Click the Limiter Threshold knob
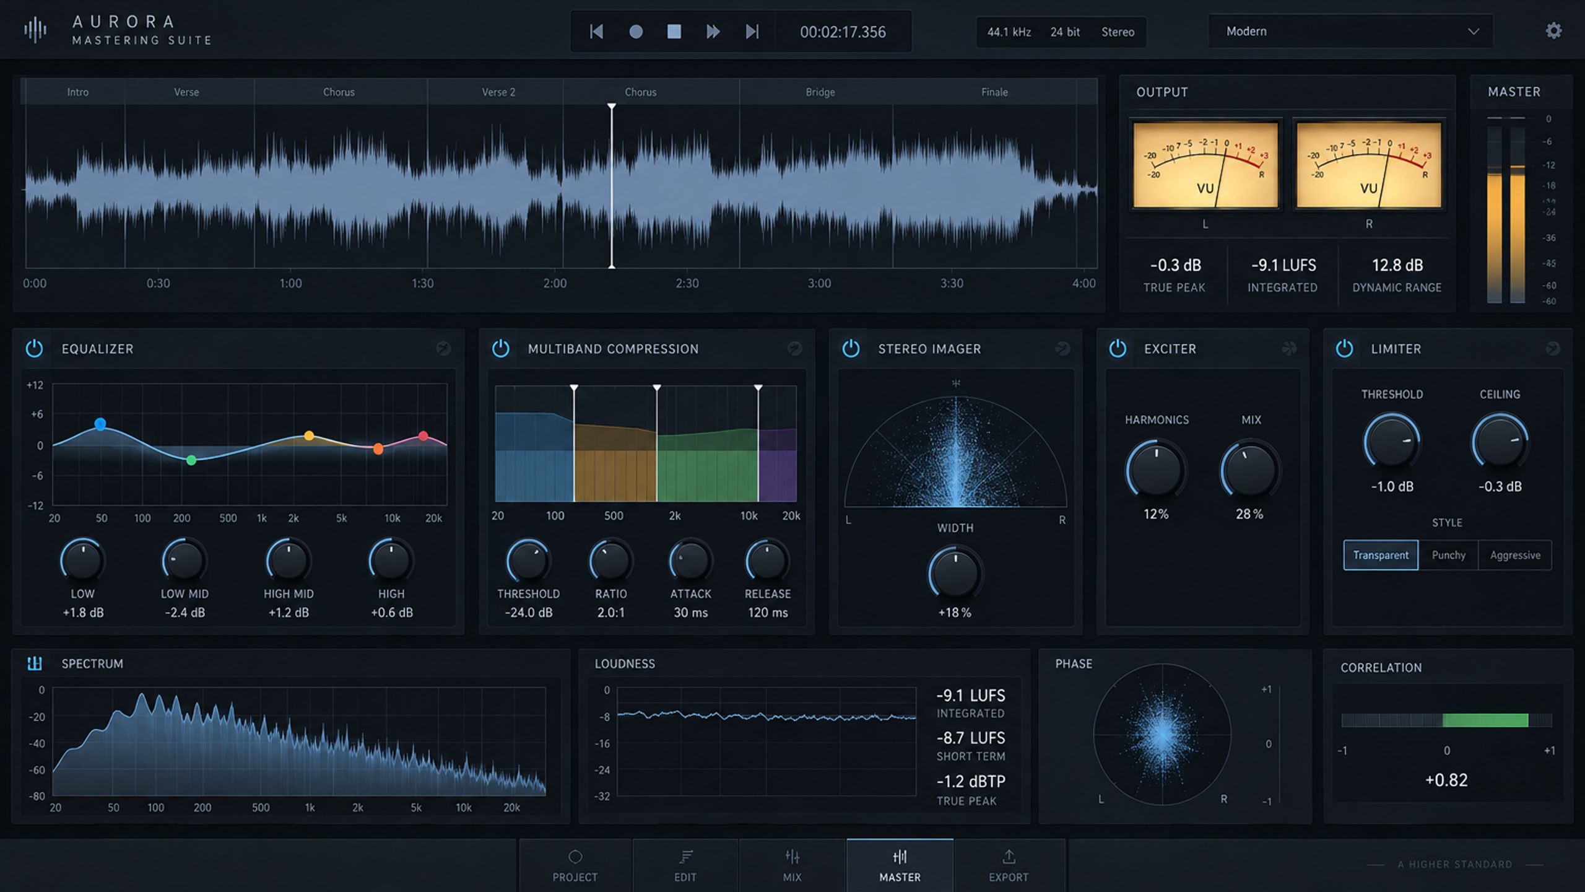Screen dimensions: 1585x892 click(x=1392, y=441)
